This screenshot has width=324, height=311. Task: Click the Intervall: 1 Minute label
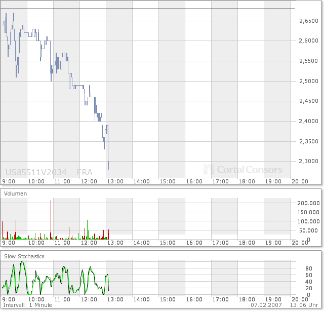pyautogui.click(x=27, y=305)
